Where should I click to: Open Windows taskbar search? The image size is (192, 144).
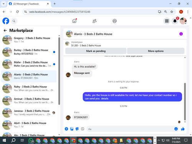pos(13,141)
